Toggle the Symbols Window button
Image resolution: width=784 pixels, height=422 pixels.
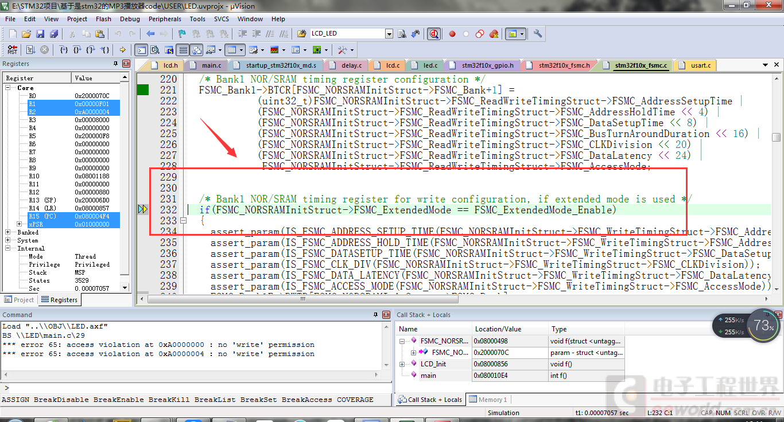(169, 50)
